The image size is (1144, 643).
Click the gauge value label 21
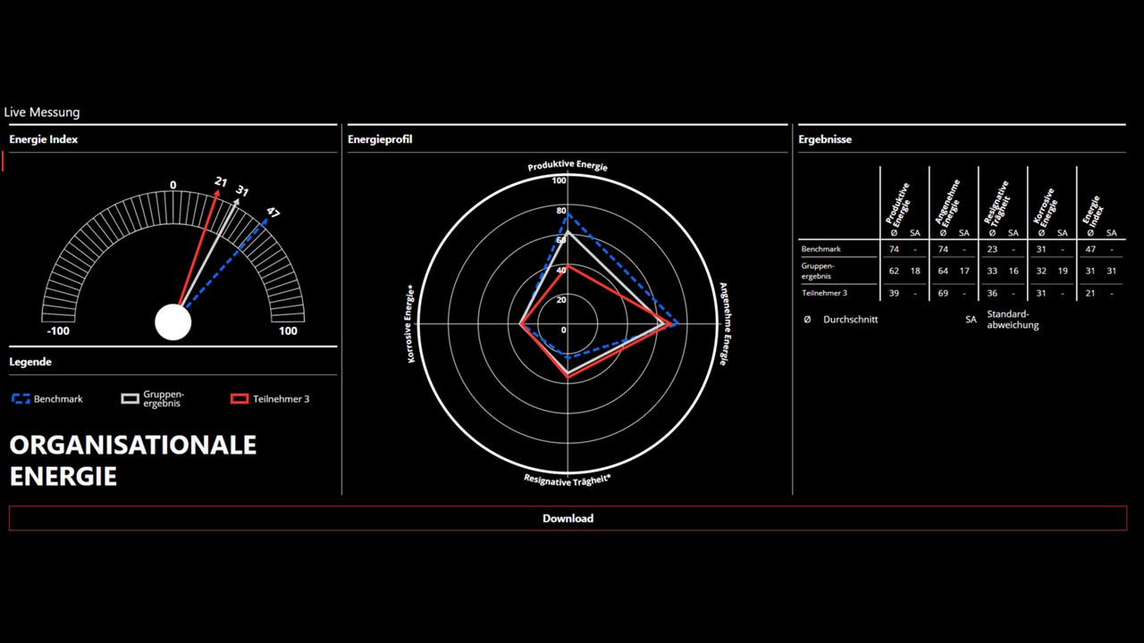[221, 182]
